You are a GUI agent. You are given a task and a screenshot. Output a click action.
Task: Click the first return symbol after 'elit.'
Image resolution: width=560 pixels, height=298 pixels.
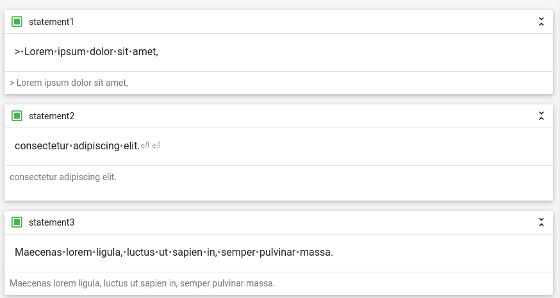coord(145,145)
